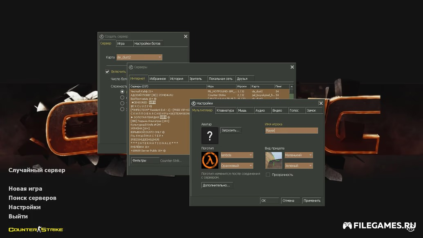Click the server list scrollbar up arrow
Screen dimensions: 423x238
click(292, 86)
